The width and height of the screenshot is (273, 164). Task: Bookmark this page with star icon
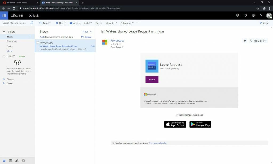pyautogui.click(x=258, y=8)
